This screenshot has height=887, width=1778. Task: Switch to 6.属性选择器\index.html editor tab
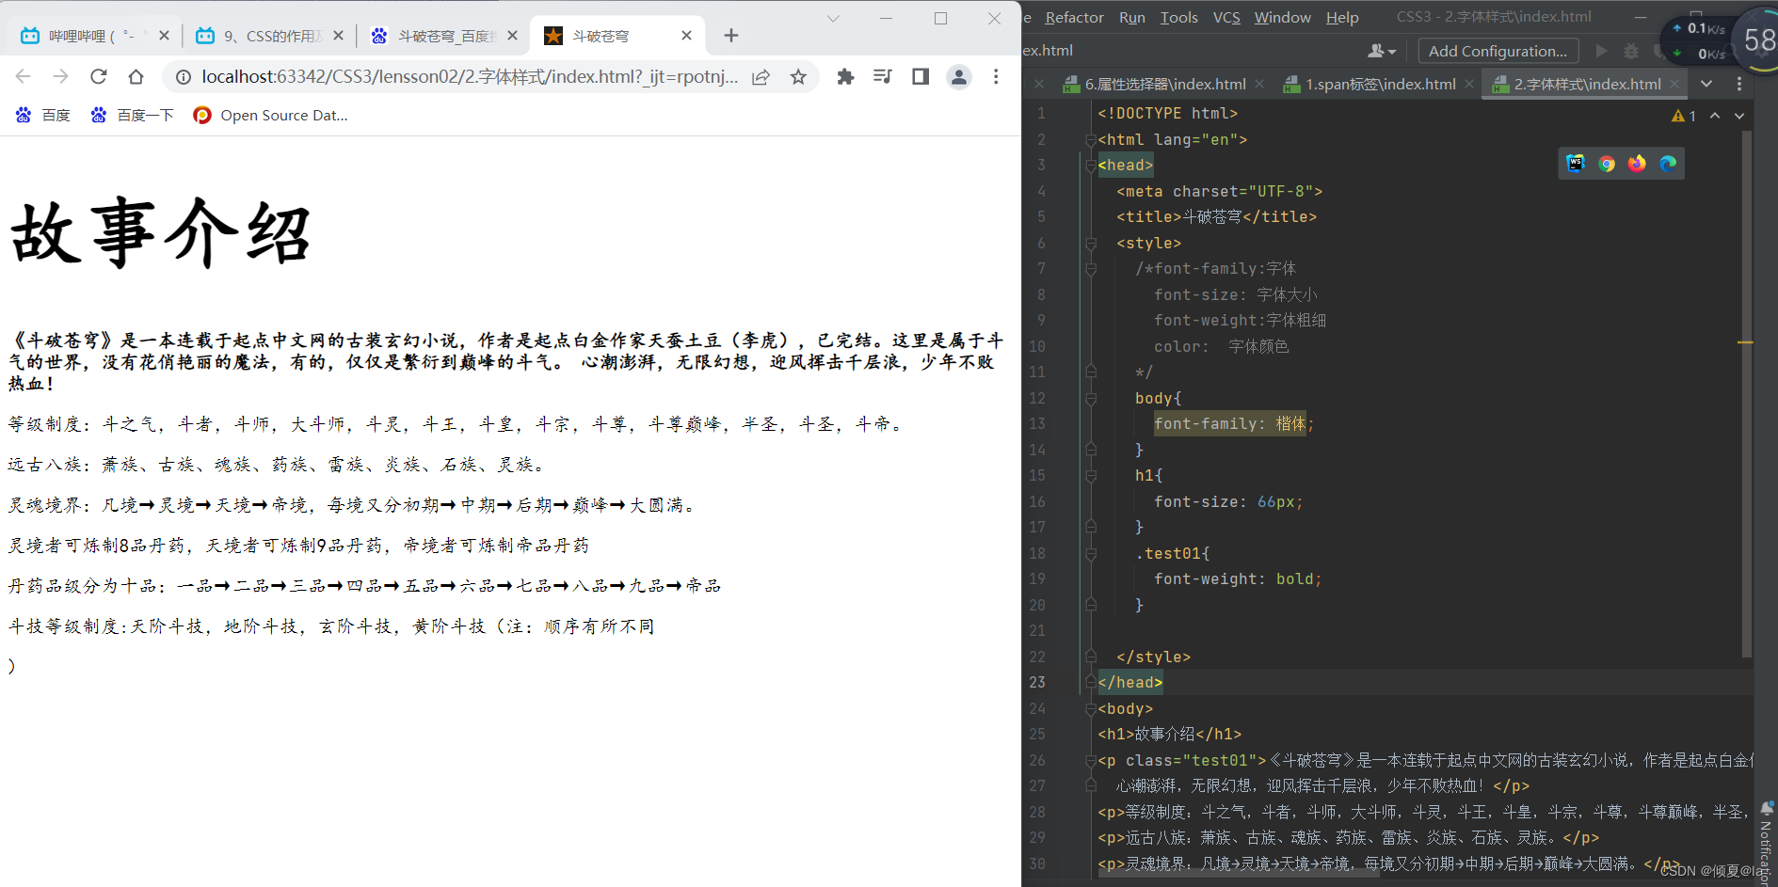[x=1164, y=85]
